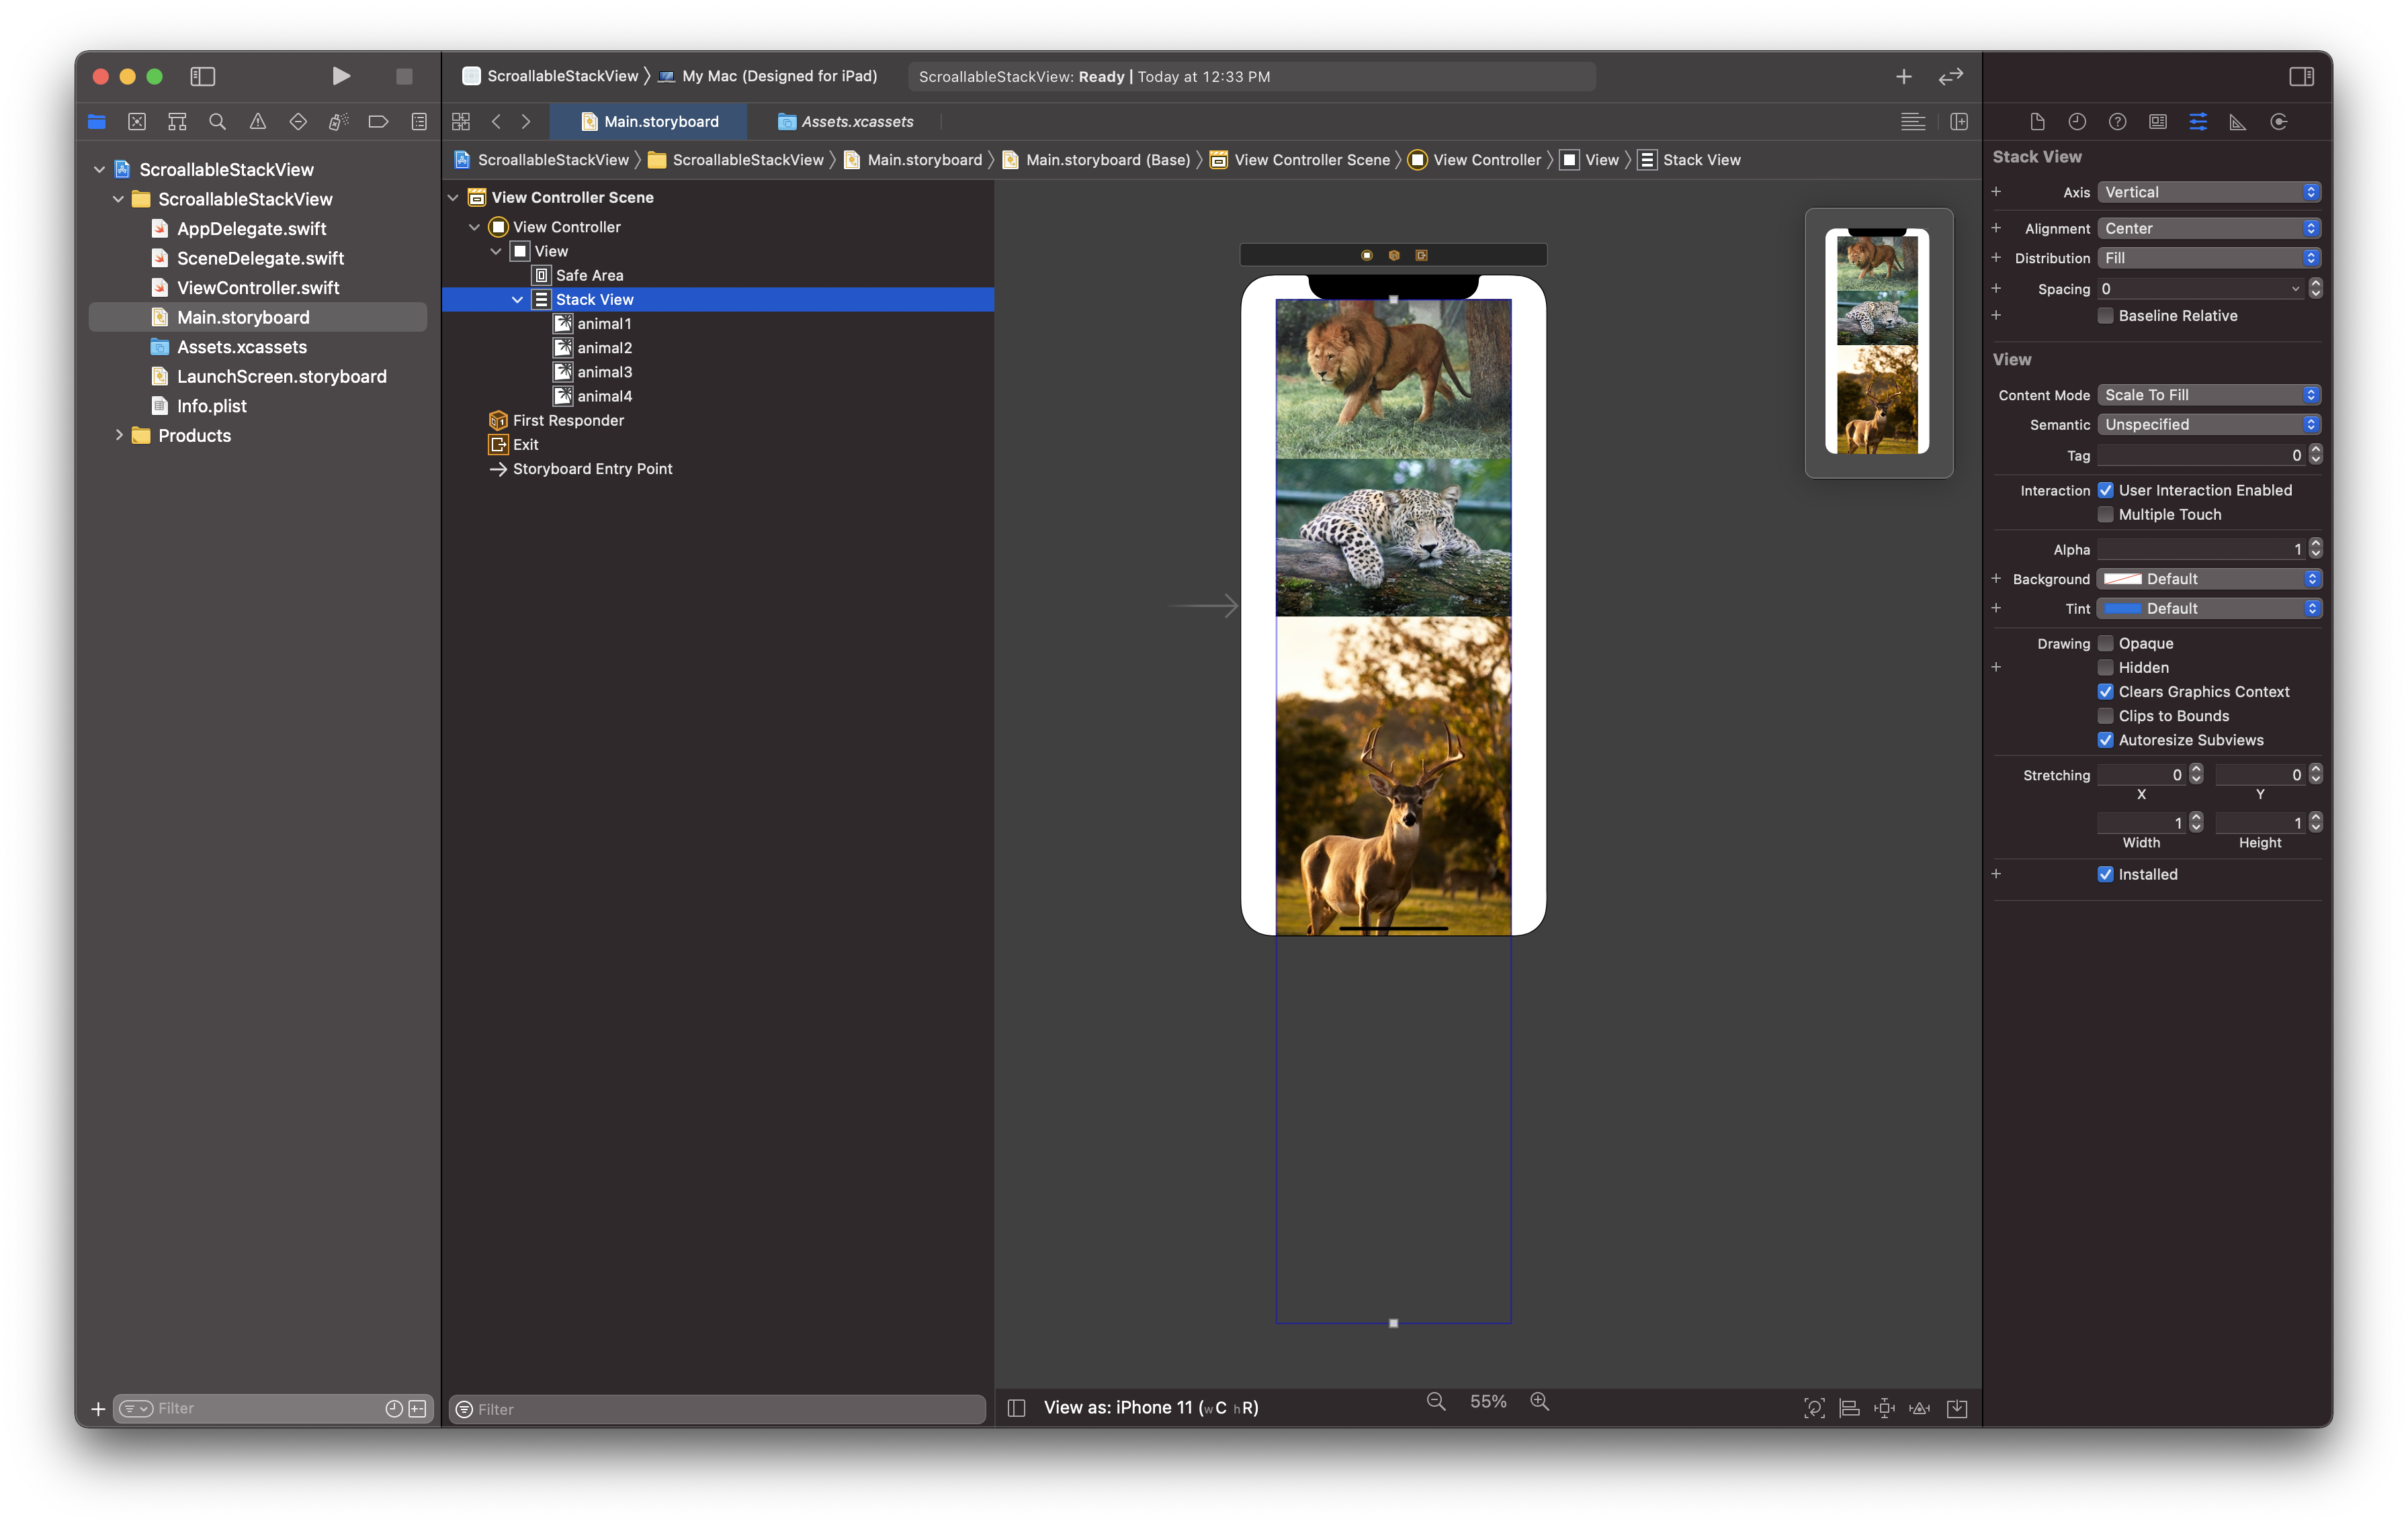Click the Run (play) button
Screen dimensions: 2408x1527
341,76
